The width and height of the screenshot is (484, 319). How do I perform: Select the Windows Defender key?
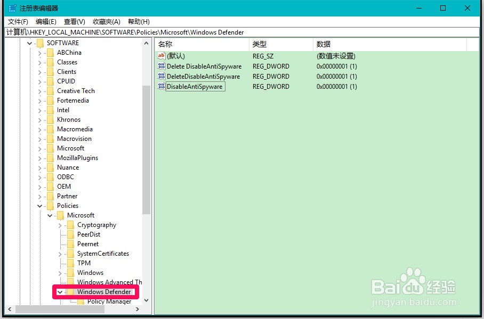[x=104, y=291]
